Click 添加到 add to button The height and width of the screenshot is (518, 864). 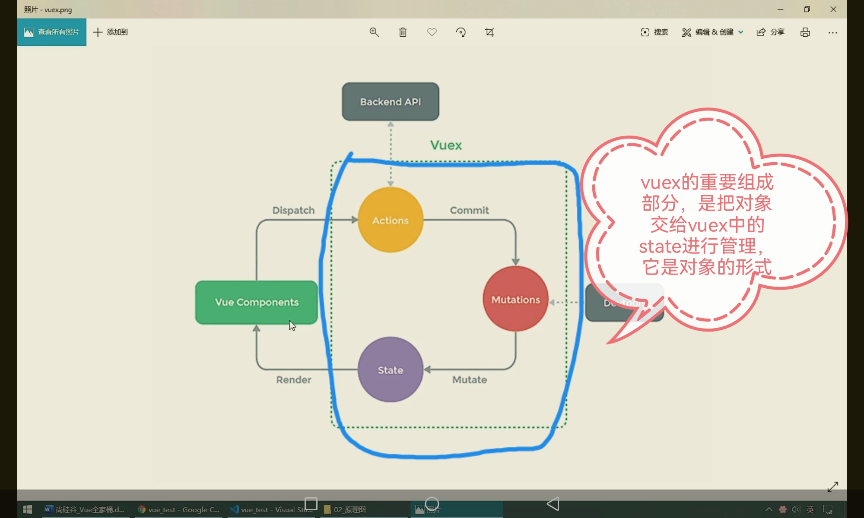pos(111,32)
